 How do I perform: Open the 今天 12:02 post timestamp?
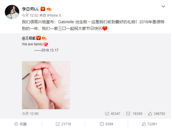(30, 16)
